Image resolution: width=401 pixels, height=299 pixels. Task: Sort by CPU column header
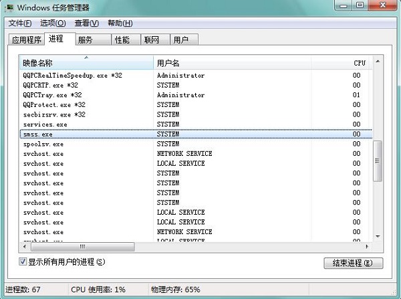point(342,63)
